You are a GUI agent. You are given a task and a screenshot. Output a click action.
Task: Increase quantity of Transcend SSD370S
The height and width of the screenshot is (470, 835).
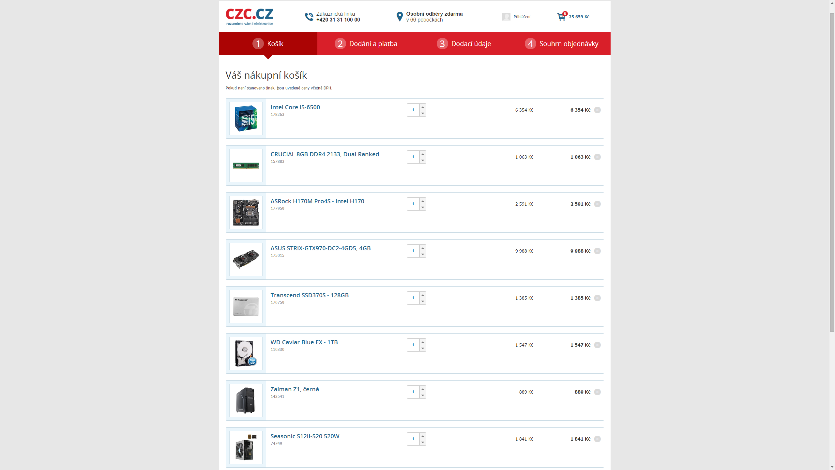[x=423, y=295]
